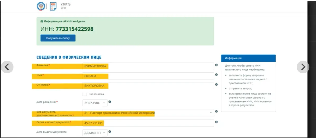Expand the 'Вид документа' passport type dropdown
The height and width of the screenshot is (138, 316).
click(211, 113)
